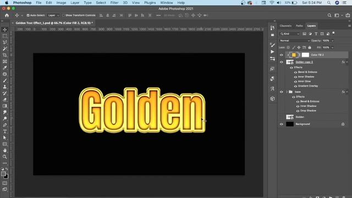
Task: Select the Lasso tool
Action: coord(5,42)
